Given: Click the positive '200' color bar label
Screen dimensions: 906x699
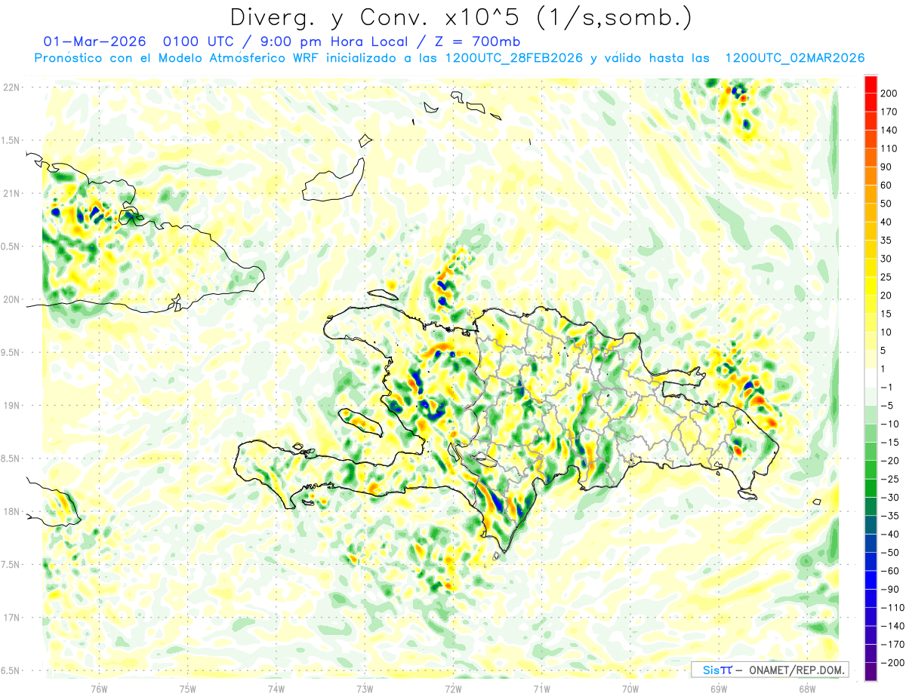Looking at the screenshot, I should coord(889,94).
